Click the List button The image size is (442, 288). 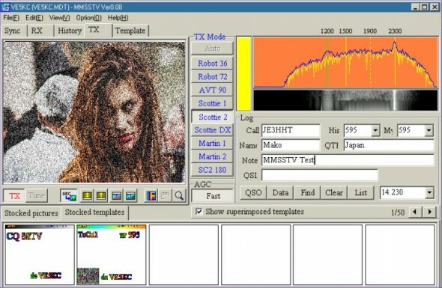coord(361,193)
